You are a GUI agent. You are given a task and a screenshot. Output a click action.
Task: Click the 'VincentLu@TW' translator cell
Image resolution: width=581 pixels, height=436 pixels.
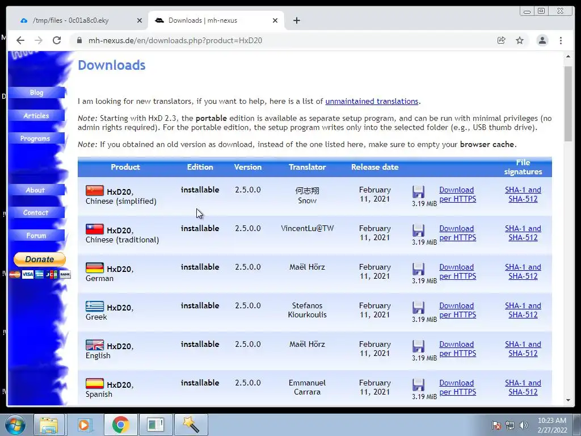point(307,228)
